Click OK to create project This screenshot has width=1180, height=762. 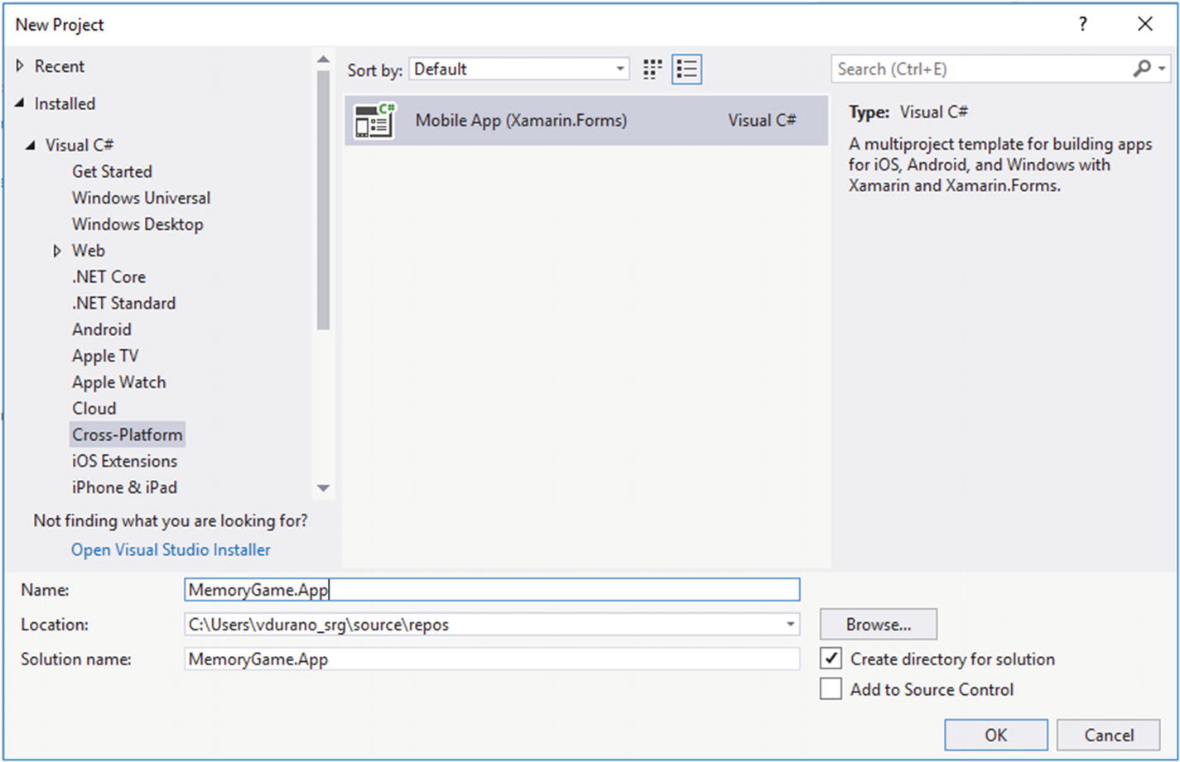point(995,735)
